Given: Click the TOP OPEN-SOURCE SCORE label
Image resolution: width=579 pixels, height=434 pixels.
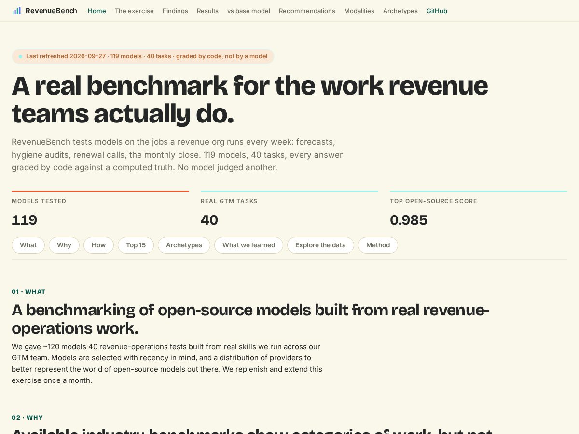Looking at the screenshot, I should coord(433,201).
